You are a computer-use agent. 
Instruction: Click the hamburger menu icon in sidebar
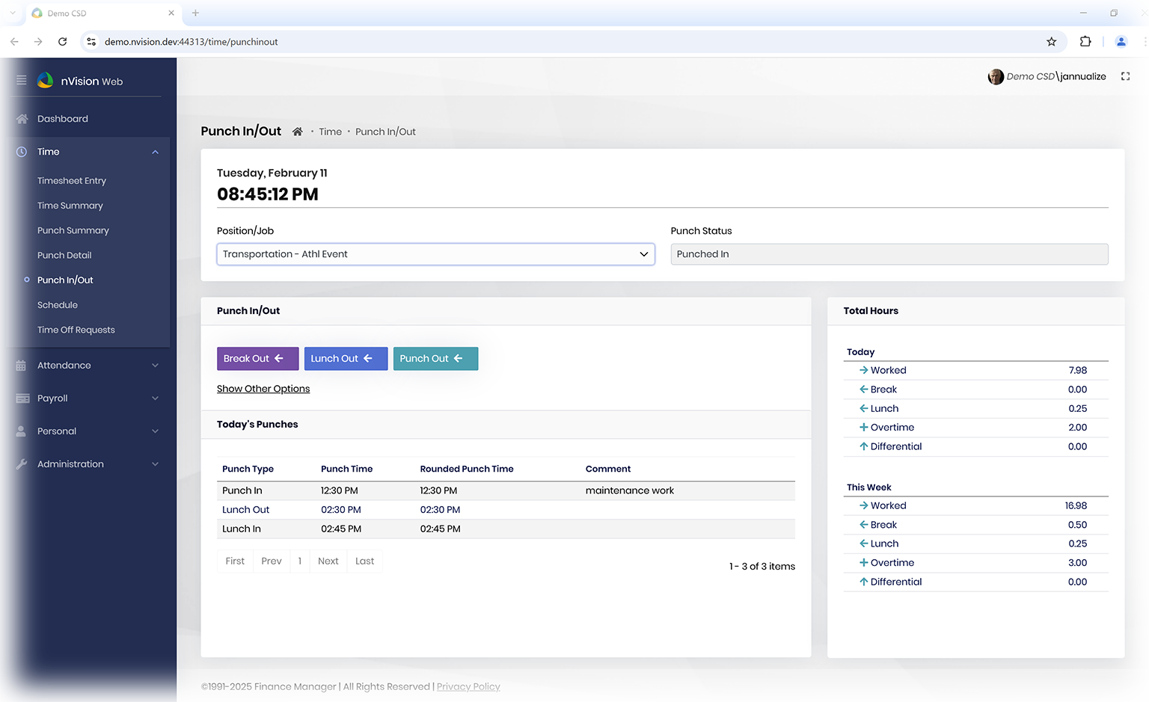pyautogui.click(x=21, y=80)
